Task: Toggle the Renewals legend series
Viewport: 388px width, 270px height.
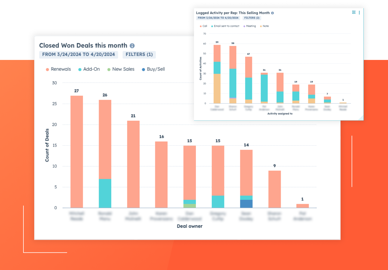Action: (58, 69)
